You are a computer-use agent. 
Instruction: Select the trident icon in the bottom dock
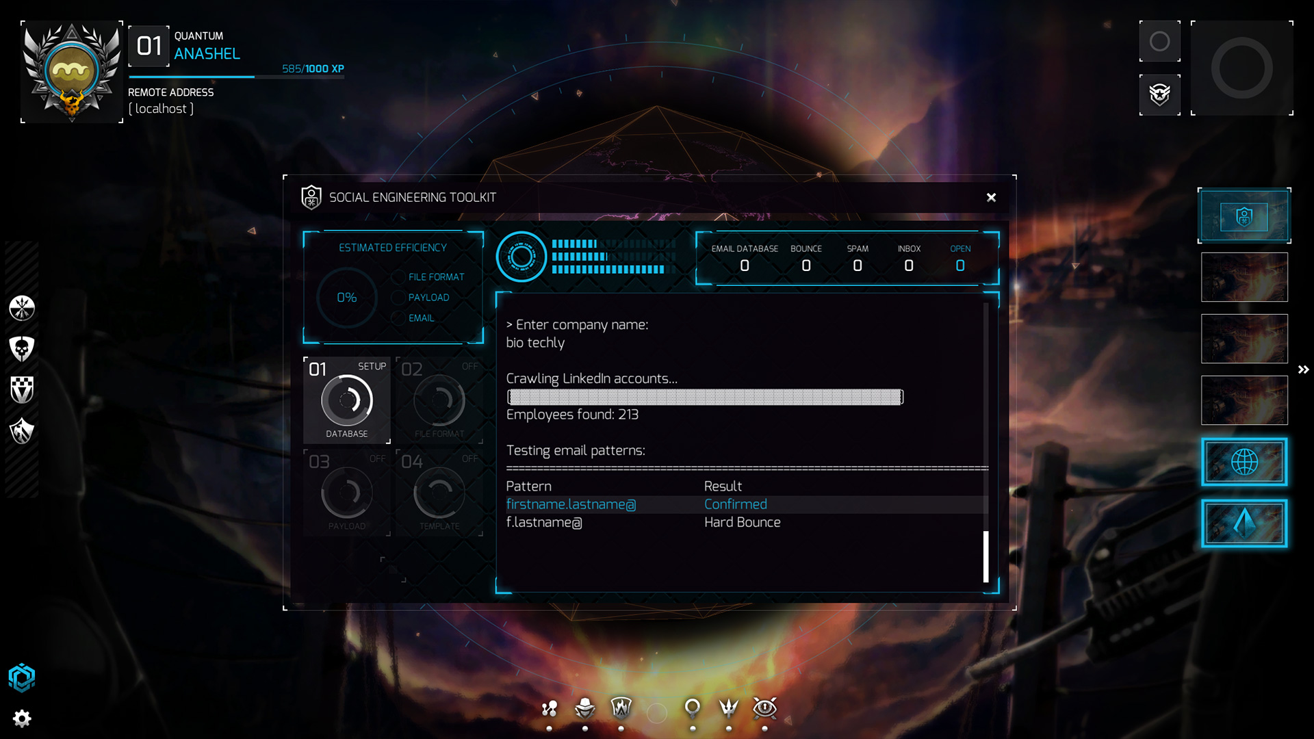729,710
